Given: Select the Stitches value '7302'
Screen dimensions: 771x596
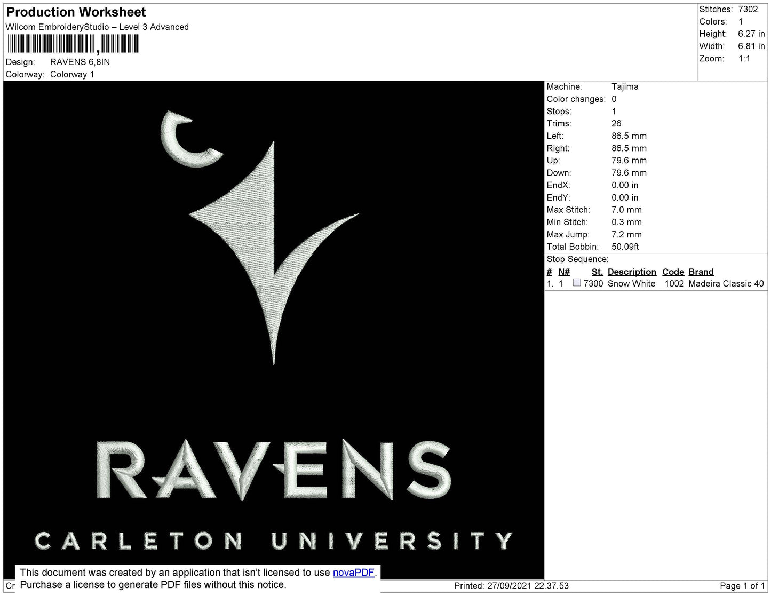Looking at the screenshot, I should pos(748,9).
